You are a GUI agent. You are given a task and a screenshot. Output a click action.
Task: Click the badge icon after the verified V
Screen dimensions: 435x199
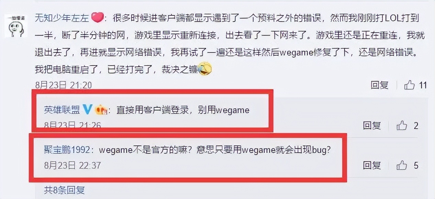point(101,110)
